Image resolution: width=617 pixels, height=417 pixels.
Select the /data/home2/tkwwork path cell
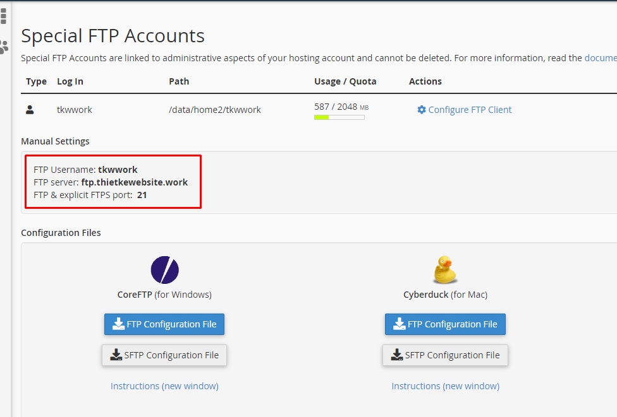click(x=215, y=110)
